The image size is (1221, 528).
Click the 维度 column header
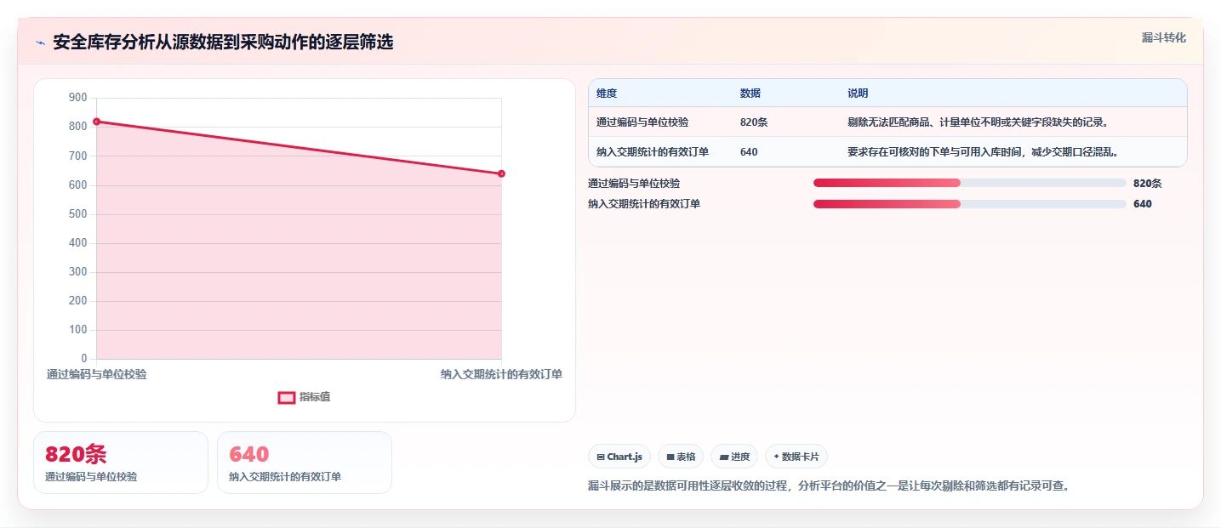(607, 94)
